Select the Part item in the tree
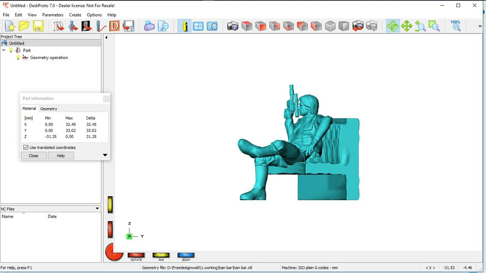Viewport: 486px width, 273px height. pos(27,50)
